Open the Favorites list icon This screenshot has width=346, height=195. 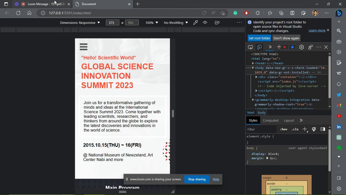270,13
